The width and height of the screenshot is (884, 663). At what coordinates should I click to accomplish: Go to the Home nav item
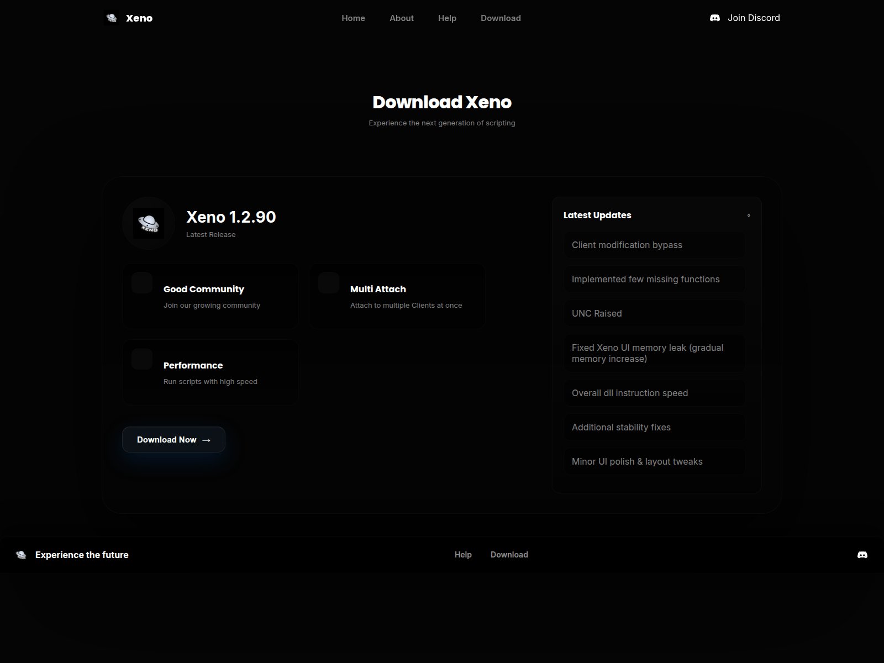pyautogui.click(x=354, y=18)
